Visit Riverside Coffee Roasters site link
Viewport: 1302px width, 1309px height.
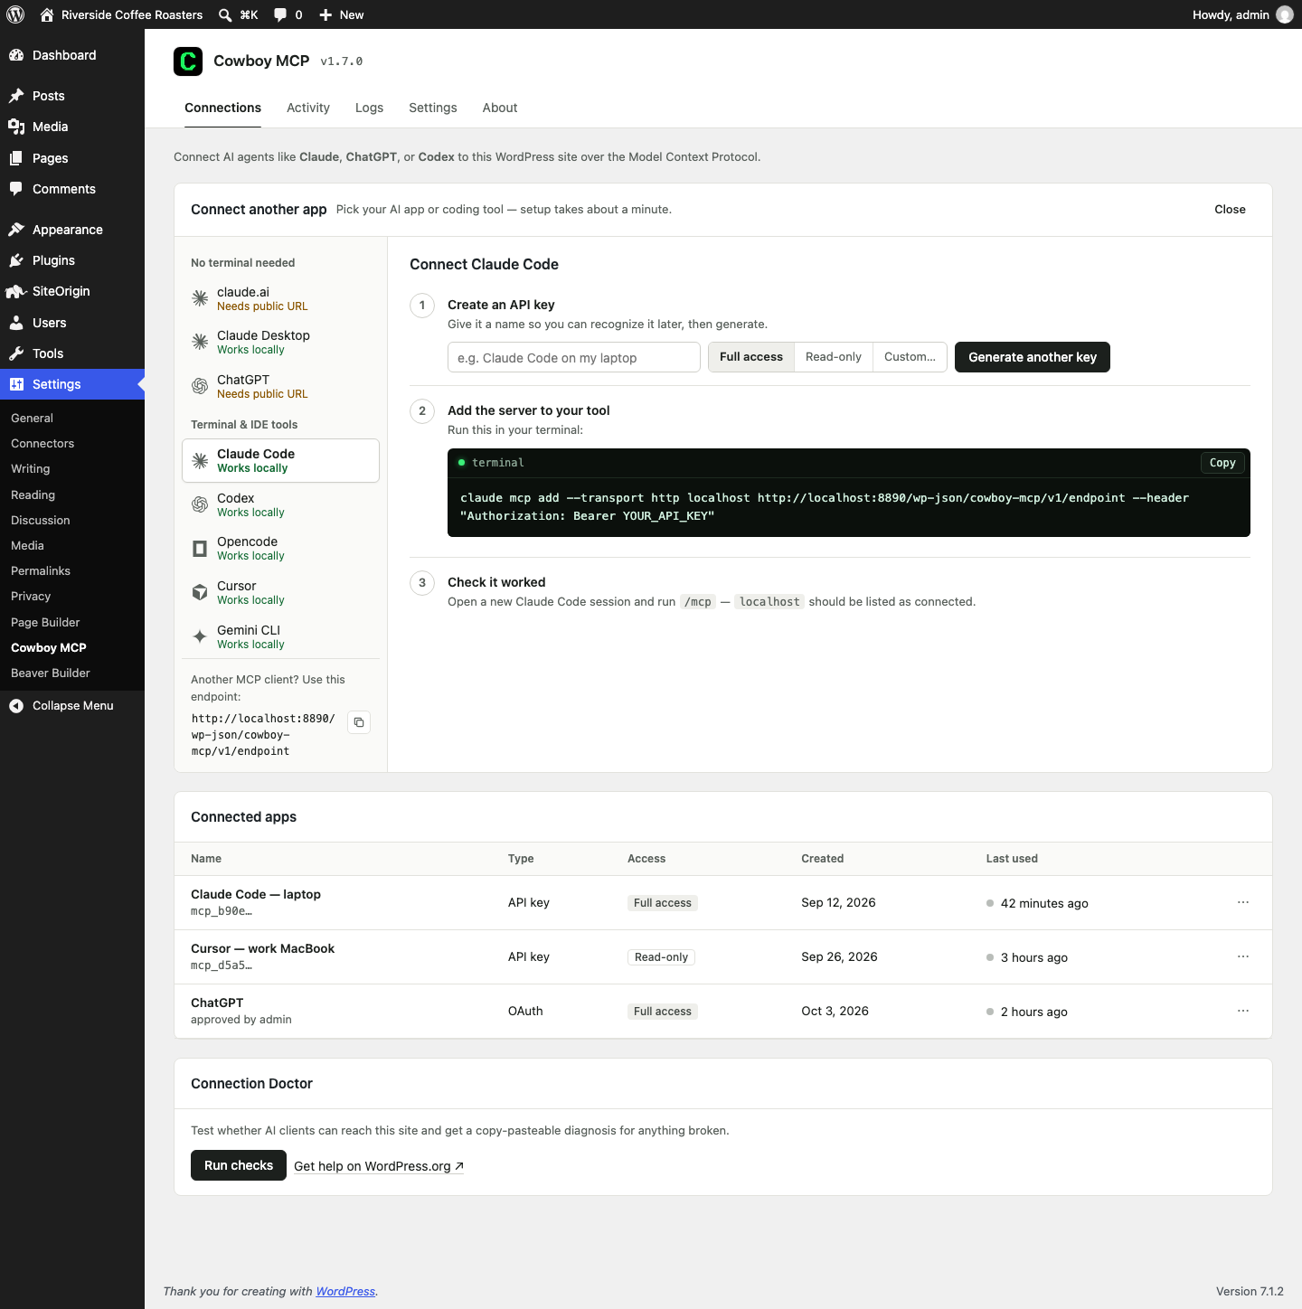point(121,14)
